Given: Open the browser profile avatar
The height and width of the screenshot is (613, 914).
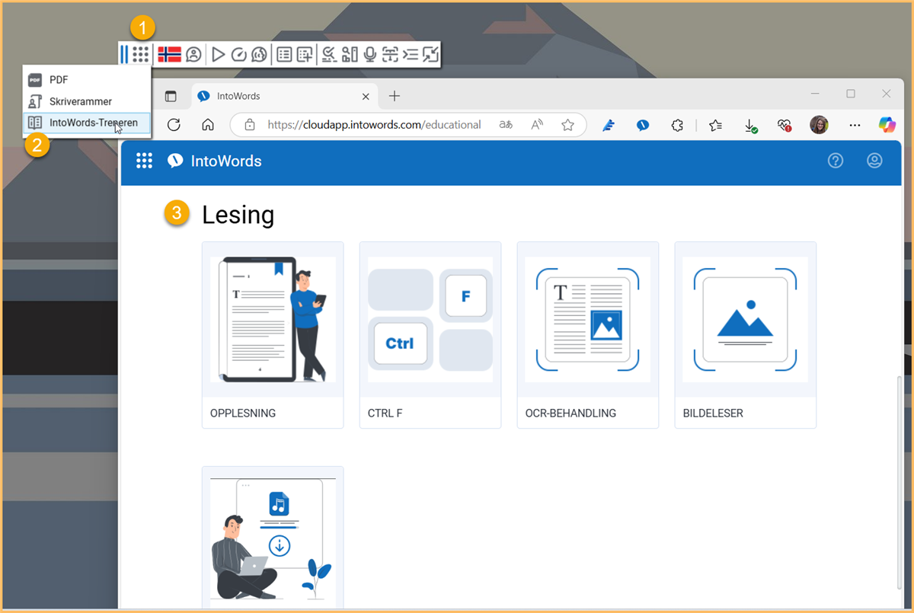Looking at the screenshot, I should pyautogui.click(x=819, y=125).
